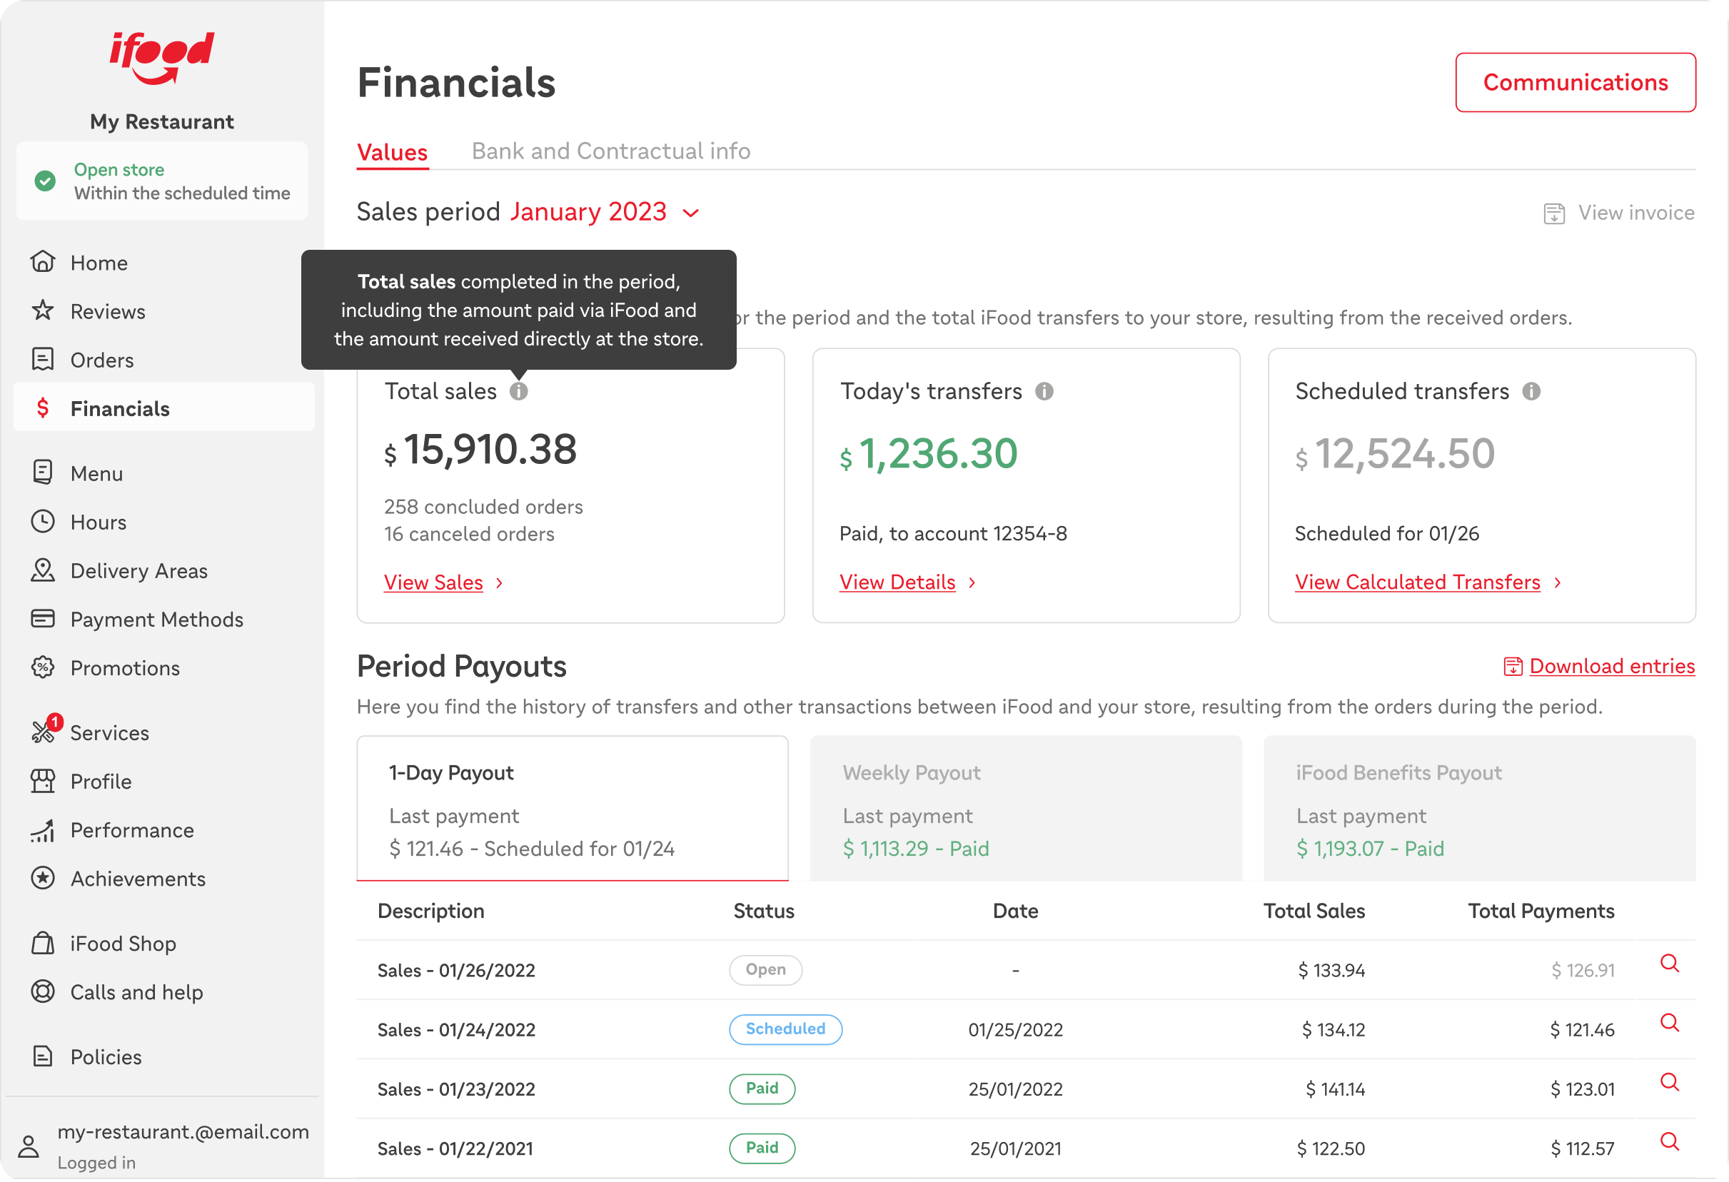Click the user profile icon at bottom left
The width and height of the screenshot is (1729, 1182).
[x=29, y=1146]
